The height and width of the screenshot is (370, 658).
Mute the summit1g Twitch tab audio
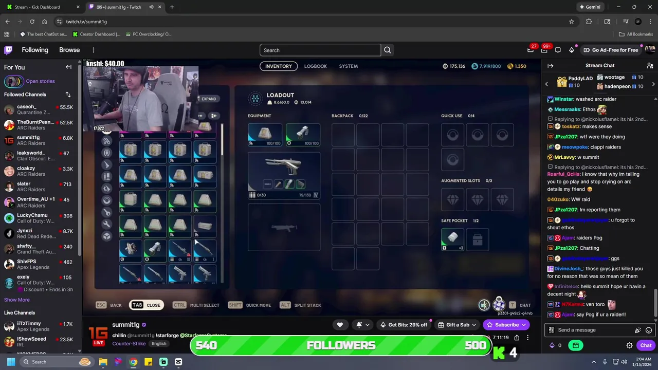point(151,7)
